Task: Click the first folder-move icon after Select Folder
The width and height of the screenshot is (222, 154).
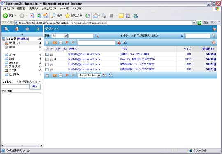Action: point(104,76)
